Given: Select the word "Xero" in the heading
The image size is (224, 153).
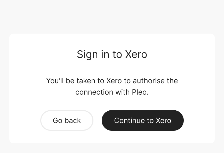Looking at the screenshot, I should coord(136,55).
